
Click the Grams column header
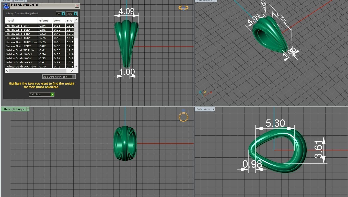point(45,20)
